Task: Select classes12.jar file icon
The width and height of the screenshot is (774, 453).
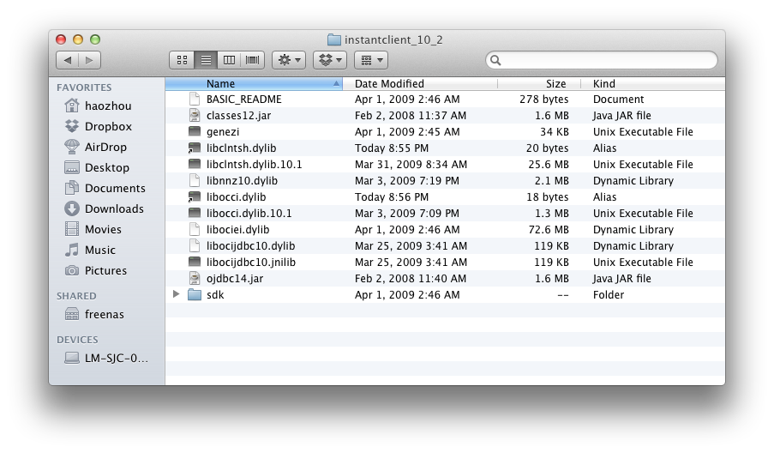Action: (x=195, y=115)
